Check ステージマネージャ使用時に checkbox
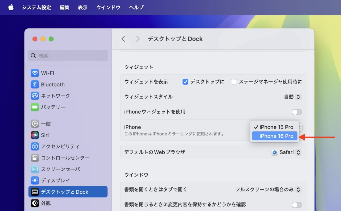 234,82
